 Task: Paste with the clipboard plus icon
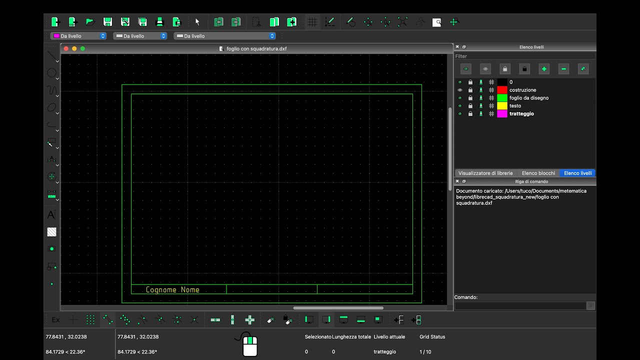pos(291,22)
